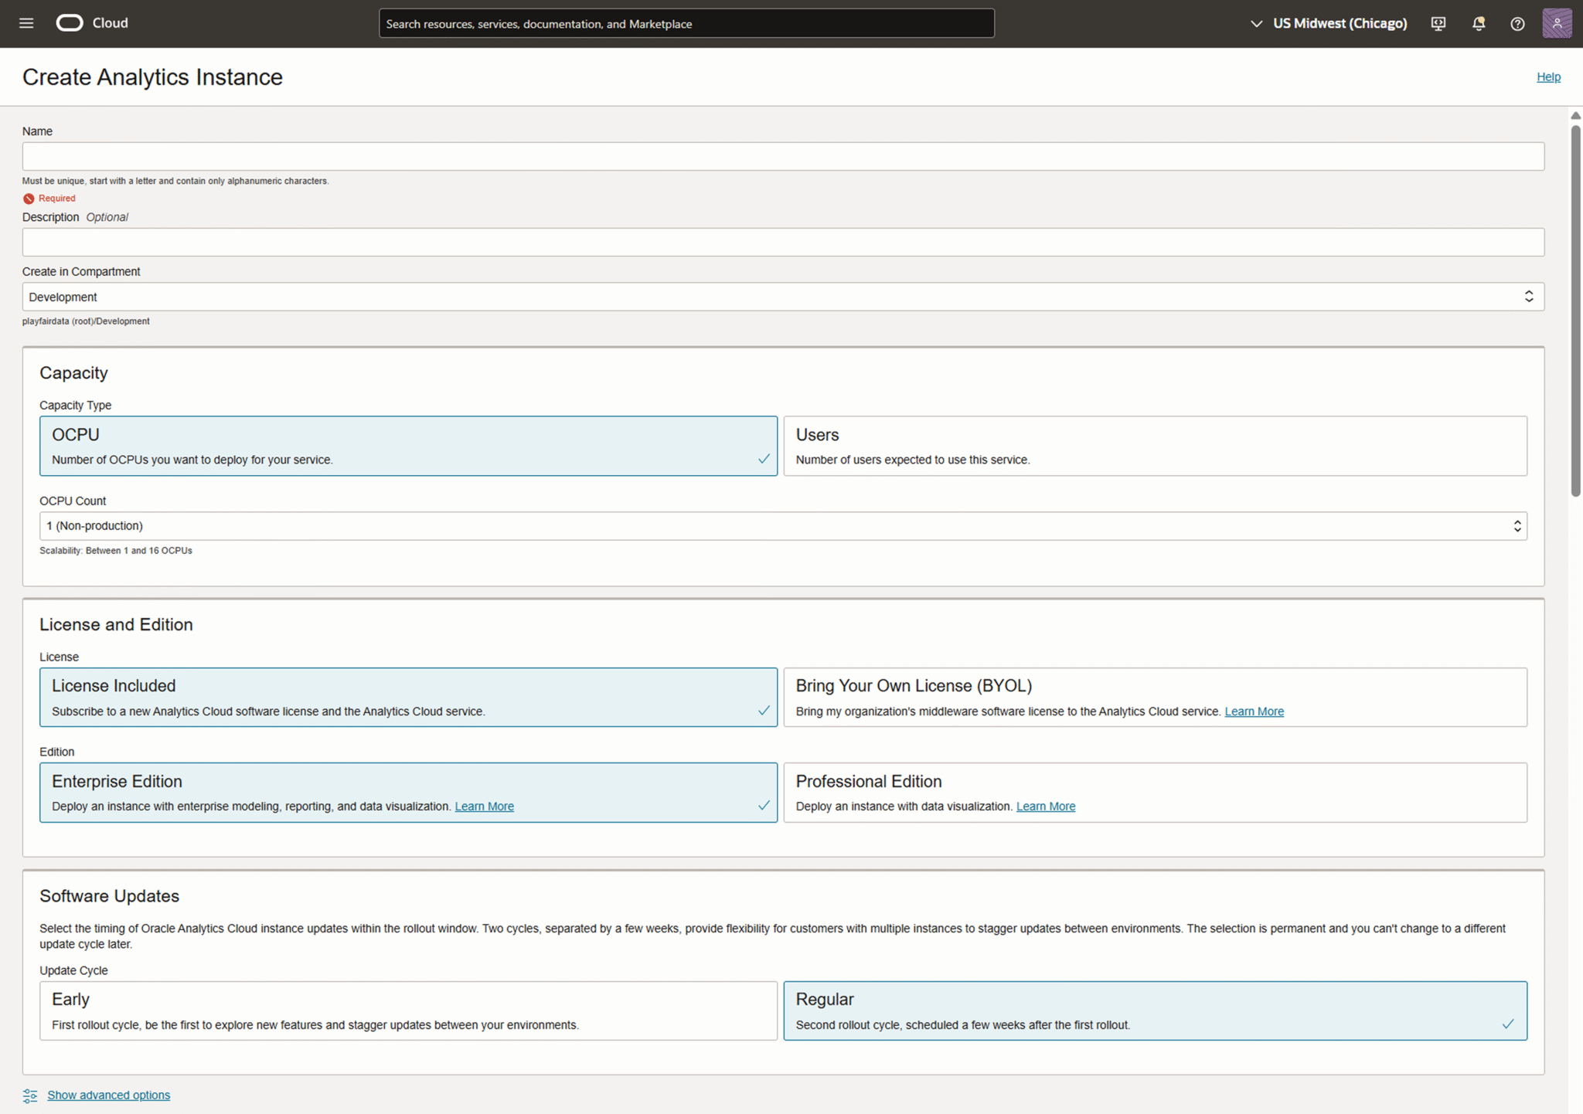The image size is (1583, 1114).
Task: Click the Capacity section heading
Action: point(73,373)
